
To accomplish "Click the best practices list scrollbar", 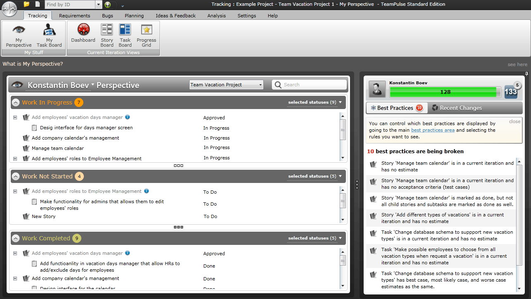I will tap(519, 225).
